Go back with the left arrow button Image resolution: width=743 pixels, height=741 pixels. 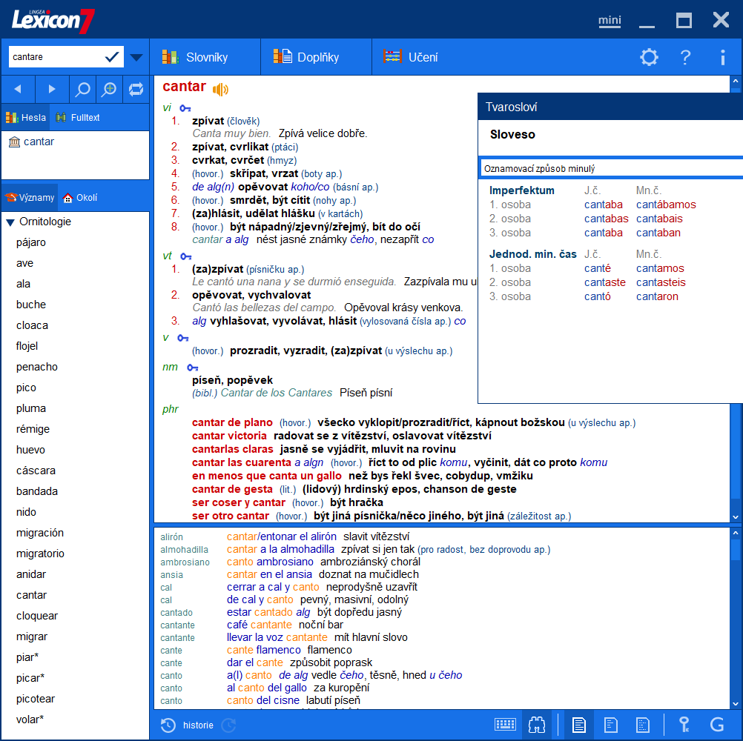point(18,89)
